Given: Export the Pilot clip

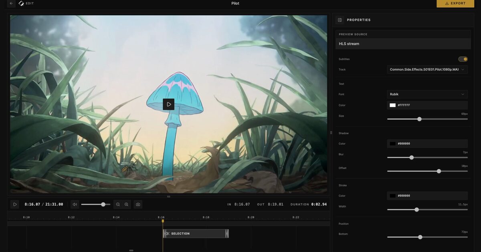Looking at the screenshot, I should [455, 3].
